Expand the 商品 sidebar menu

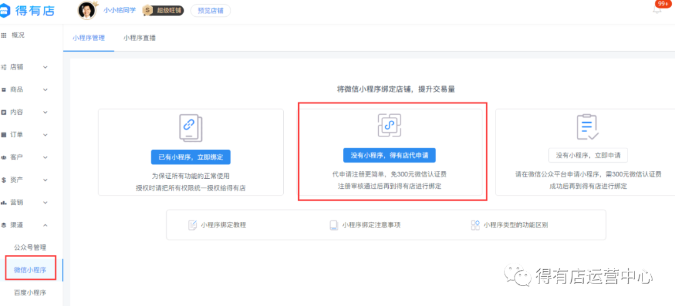25,90
